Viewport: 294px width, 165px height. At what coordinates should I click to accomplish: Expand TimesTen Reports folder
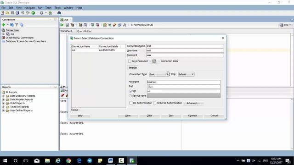[3, 107]
